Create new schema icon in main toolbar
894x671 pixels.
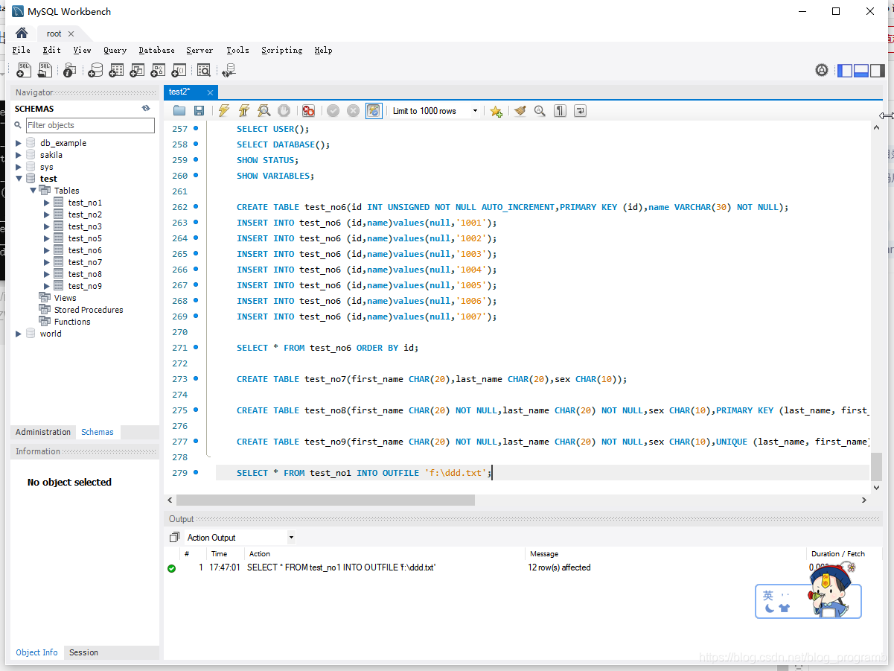(x=95, y=70)
